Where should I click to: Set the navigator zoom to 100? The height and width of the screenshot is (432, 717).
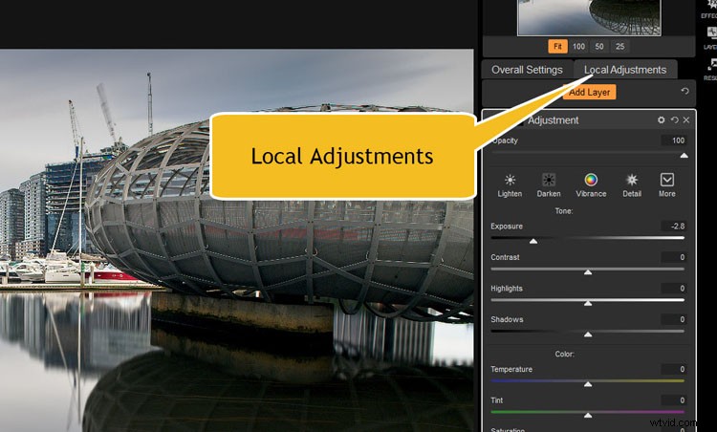578,46
